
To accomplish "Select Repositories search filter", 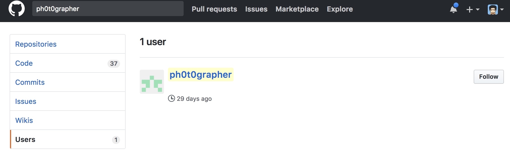I will (x=68, y=44).
